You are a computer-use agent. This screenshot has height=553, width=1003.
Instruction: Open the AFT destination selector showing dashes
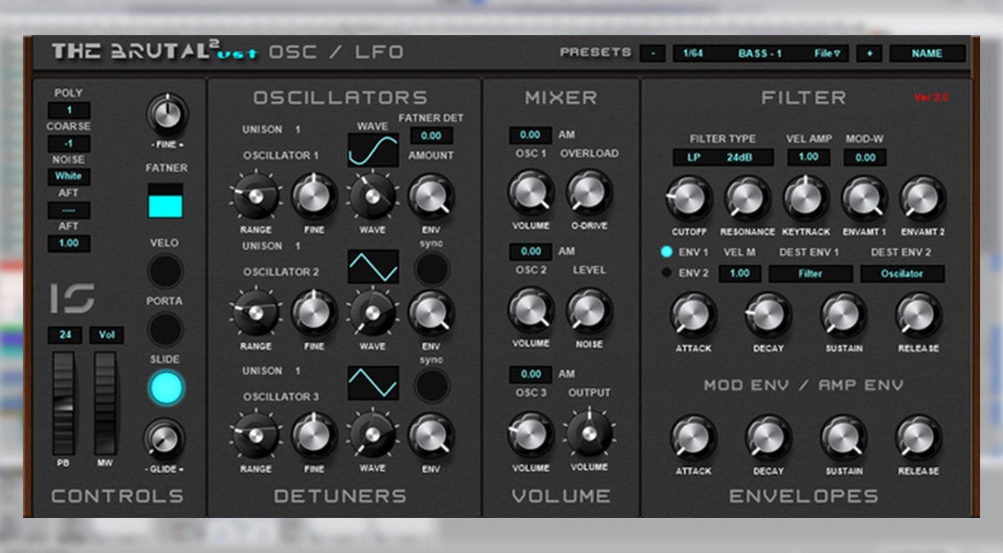click(69, 210)
